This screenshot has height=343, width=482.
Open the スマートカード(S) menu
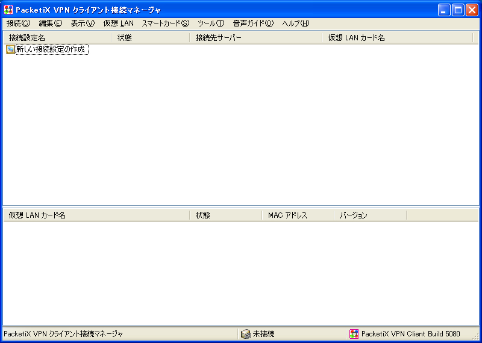(165, 23)
